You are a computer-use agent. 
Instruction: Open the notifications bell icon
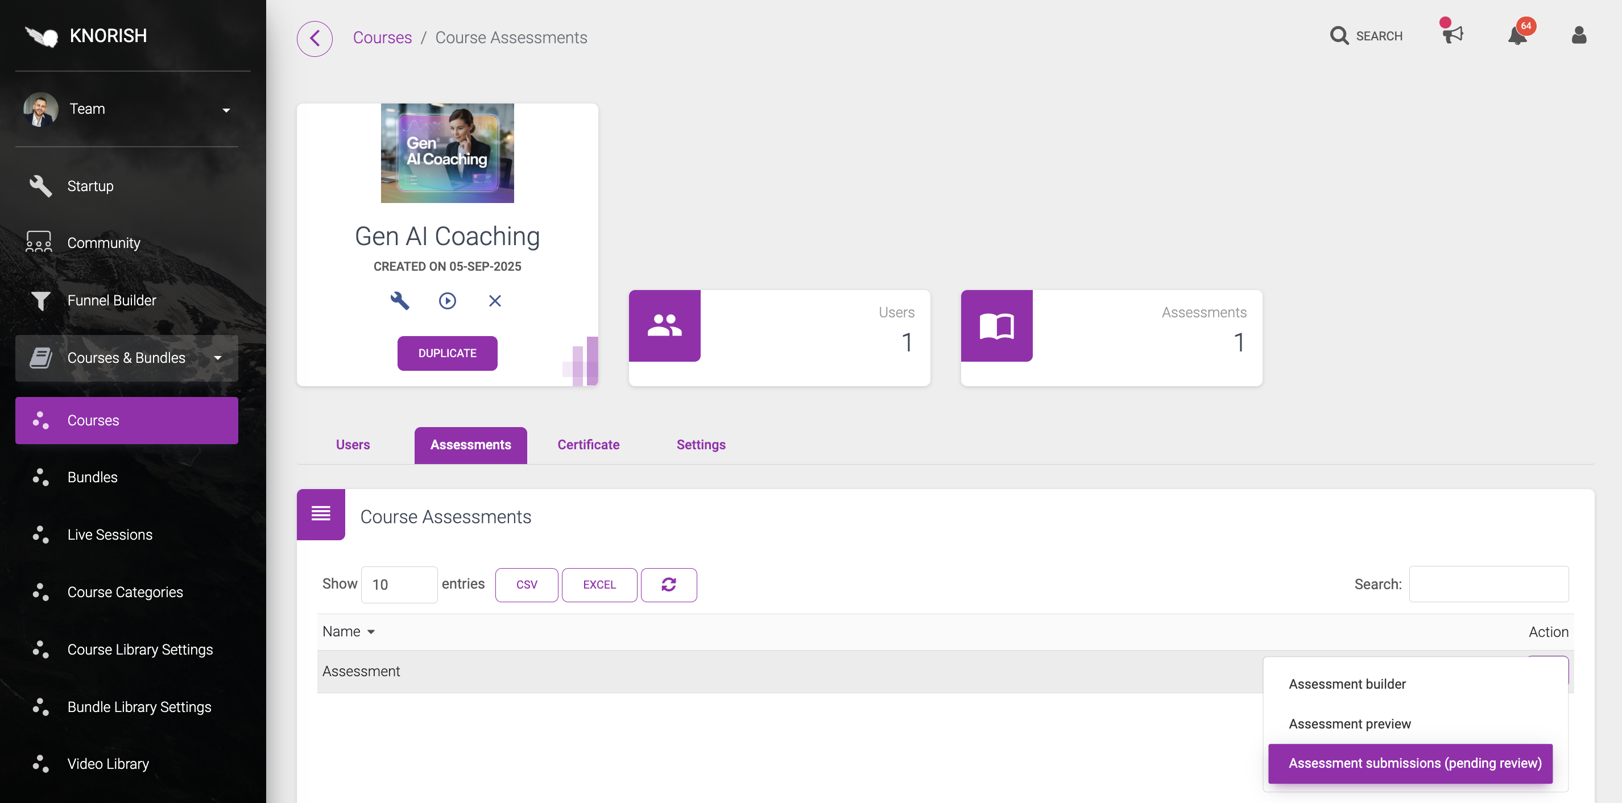(1517, 36)
